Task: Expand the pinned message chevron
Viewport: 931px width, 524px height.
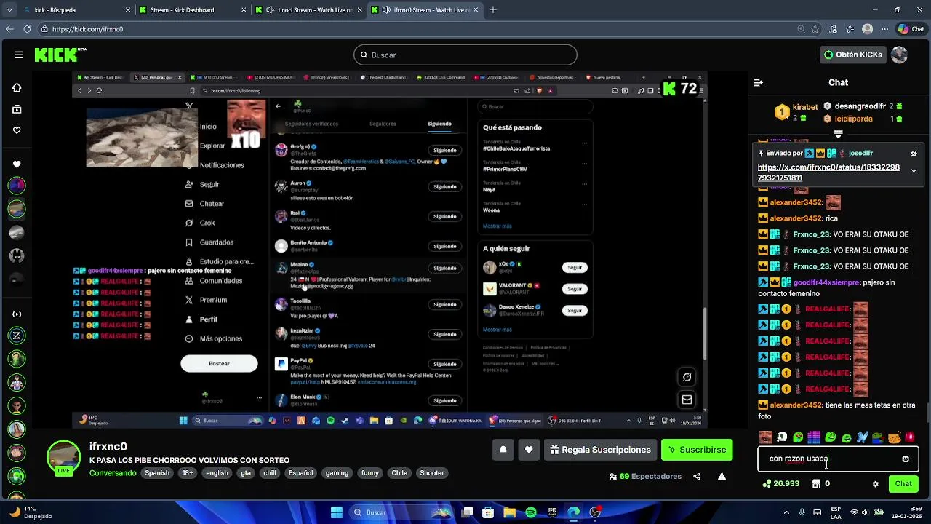Action: (x=914, y=171)
